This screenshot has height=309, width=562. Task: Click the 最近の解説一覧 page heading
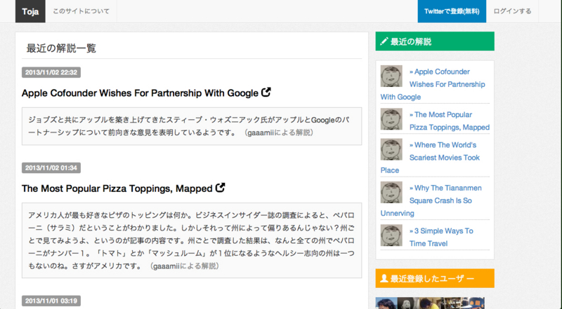click(x=61, y=48)
